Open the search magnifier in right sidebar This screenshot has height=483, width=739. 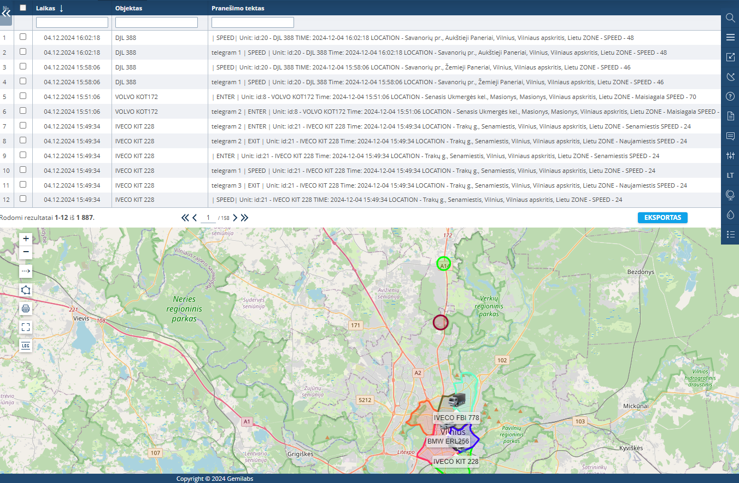[x=730, y=18]
